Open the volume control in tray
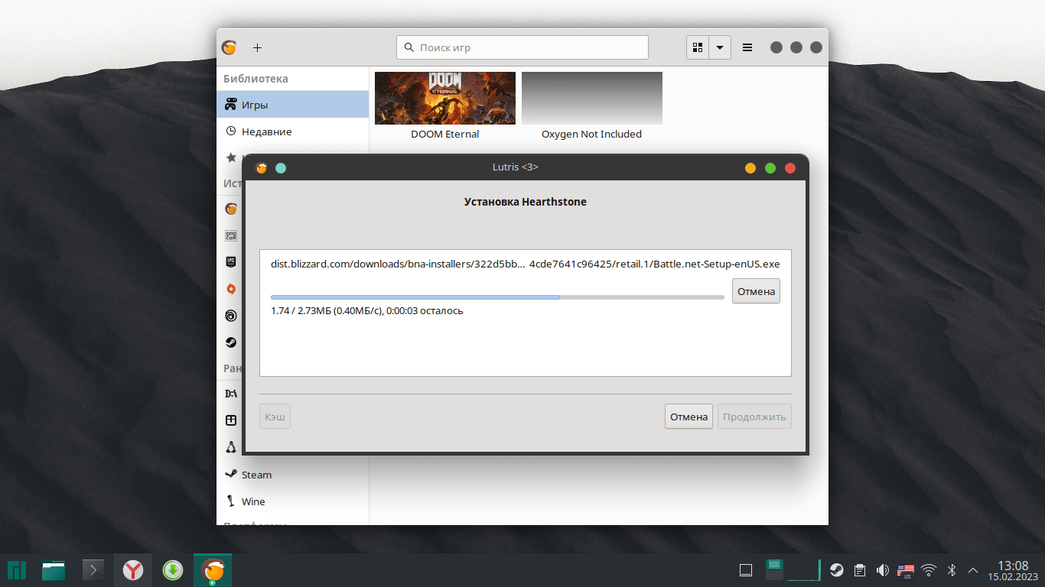Image resolution: width=1045 pixels, height=587 pixels. (882, 570)
